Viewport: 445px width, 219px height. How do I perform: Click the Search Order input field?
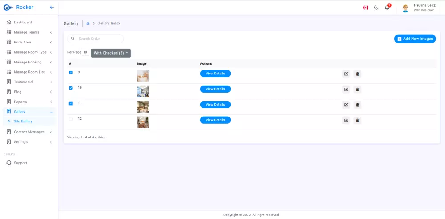tap(96, 39)
